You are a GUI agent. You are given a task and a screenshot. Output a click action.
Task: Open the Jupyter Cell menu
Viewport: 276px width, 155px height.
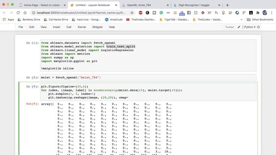(x=69, y=27)
